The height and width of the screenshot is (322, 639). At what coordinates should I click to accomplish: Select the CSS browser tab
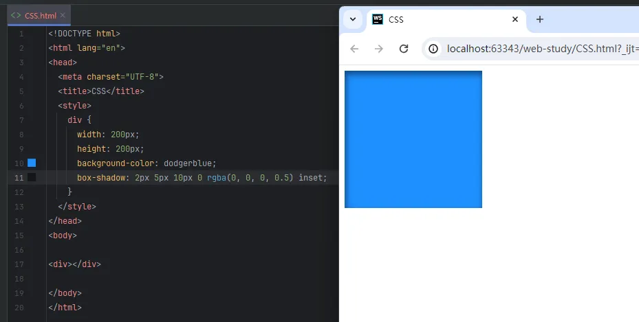pyautogui.click(x=440, y=19)
